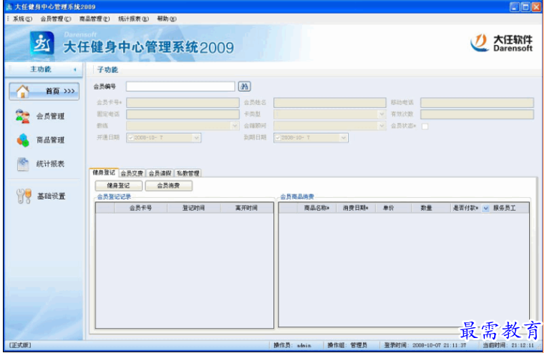
Task: Expand the 卡类型 dropdown
Action: 382,114
